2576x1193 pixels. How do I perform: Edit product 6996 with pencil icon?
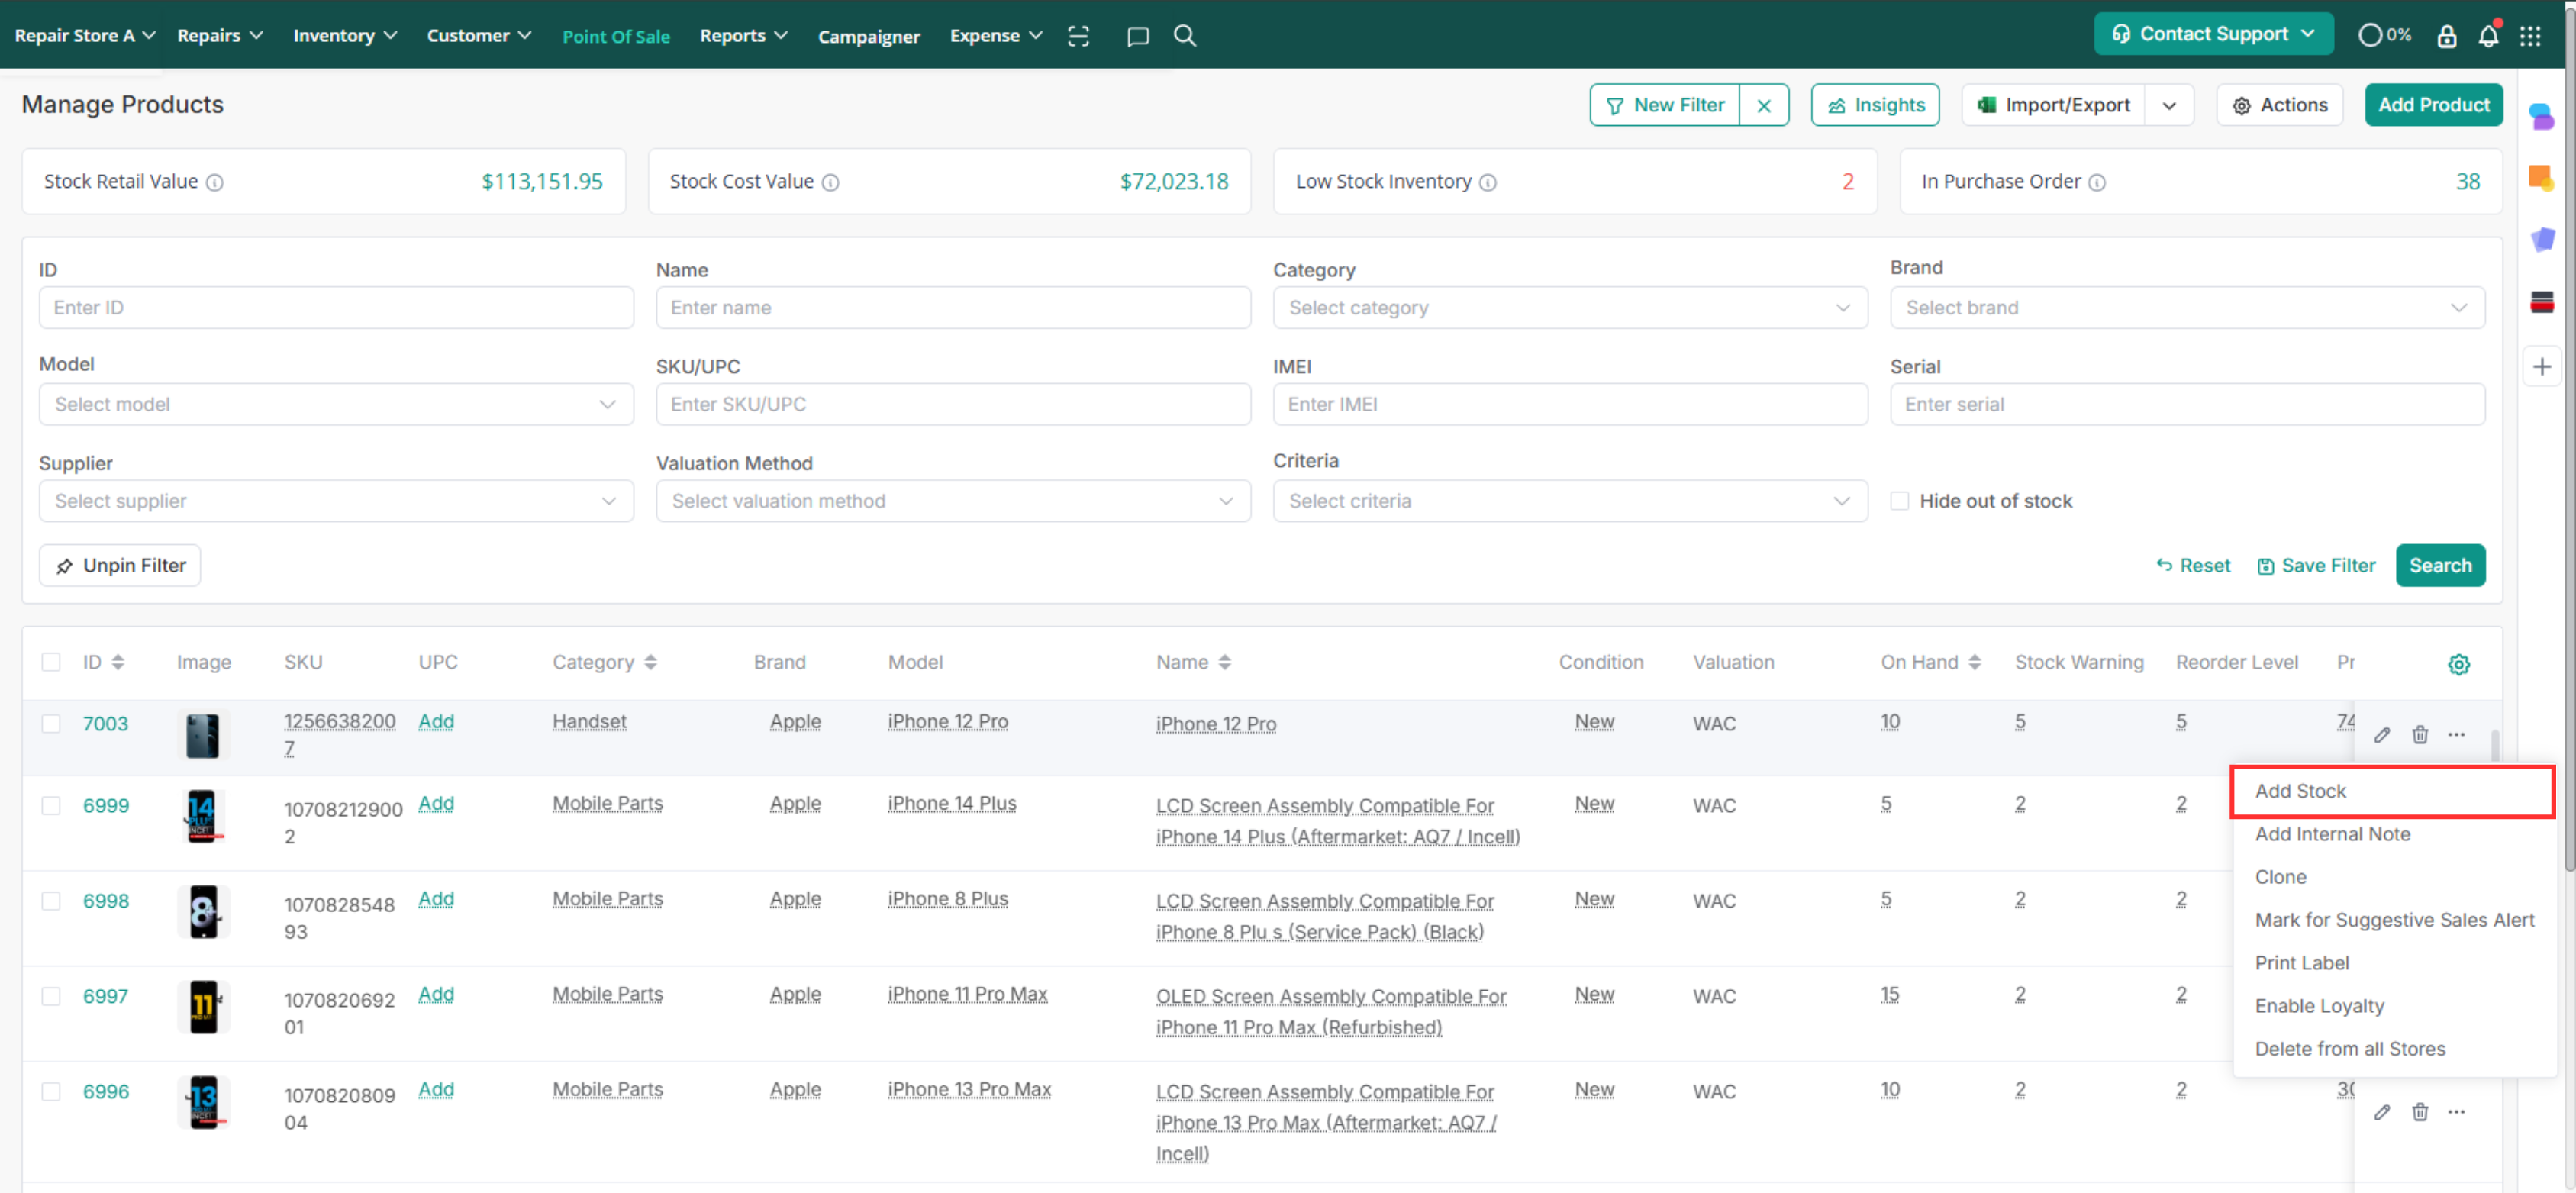[x=2382, y=1112]
